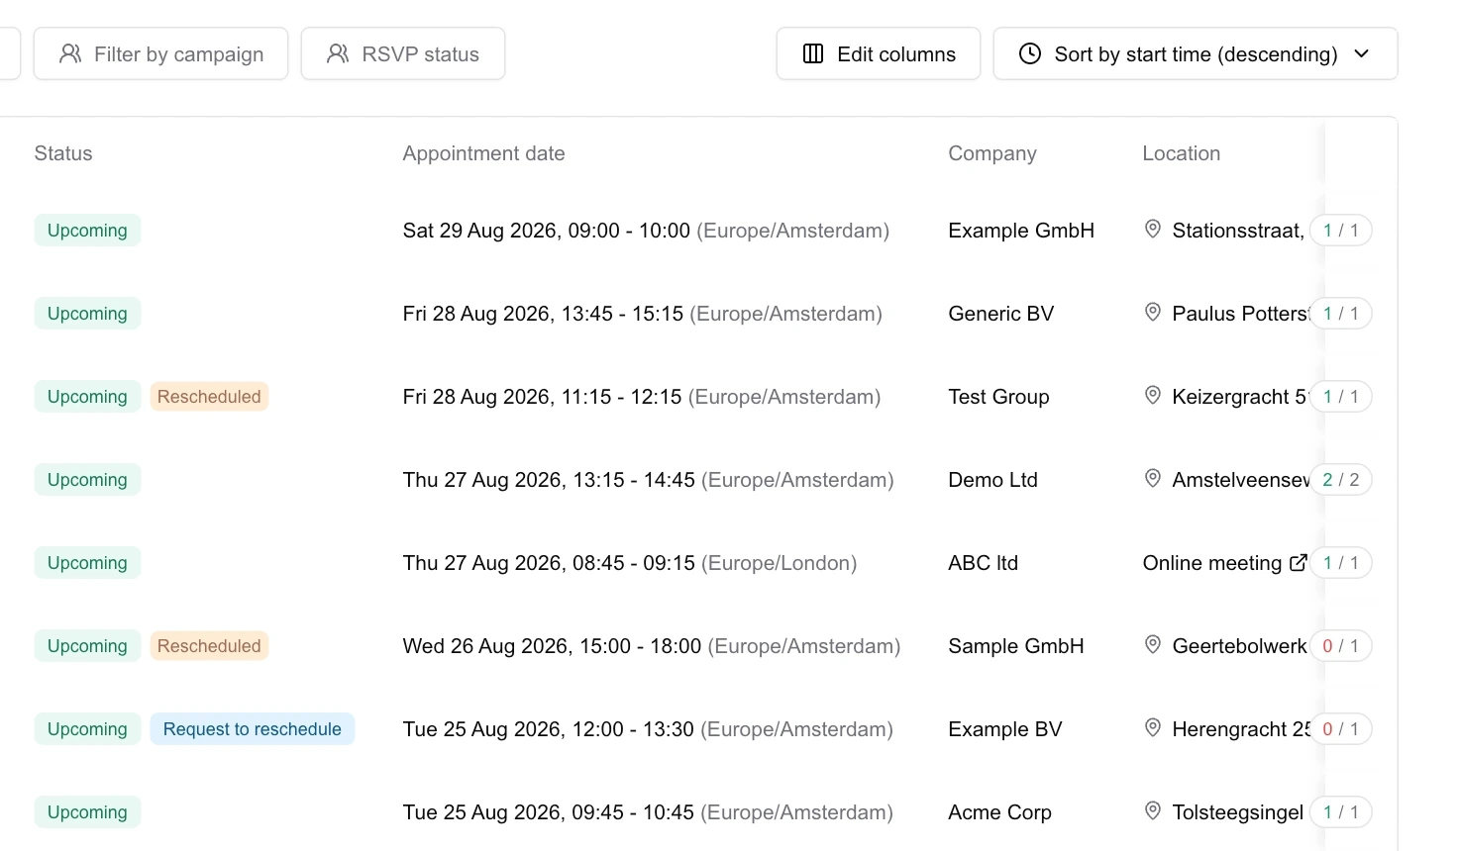Click the 2 / 2 attendee counter for Demo Ltd
The height and width of the screenshot is (851, 1459).
1341,480
